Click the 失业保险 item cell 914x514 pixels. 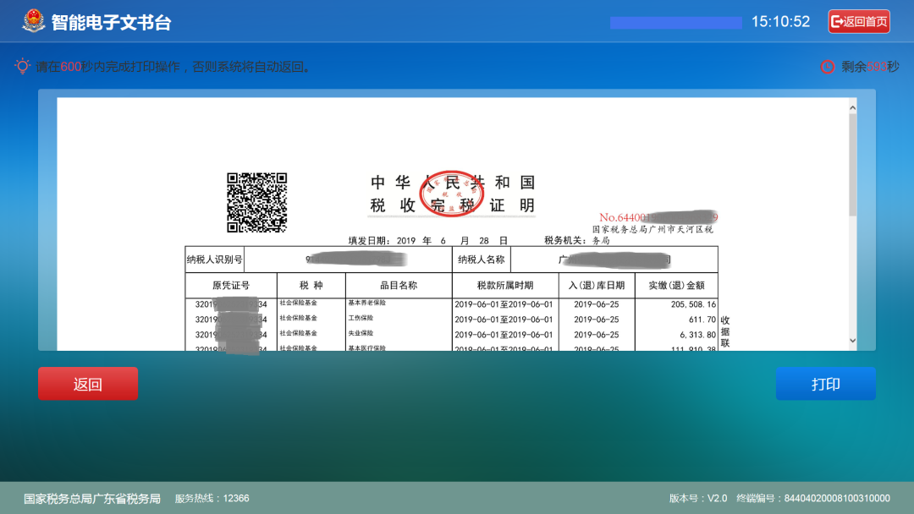coord(361,333)
